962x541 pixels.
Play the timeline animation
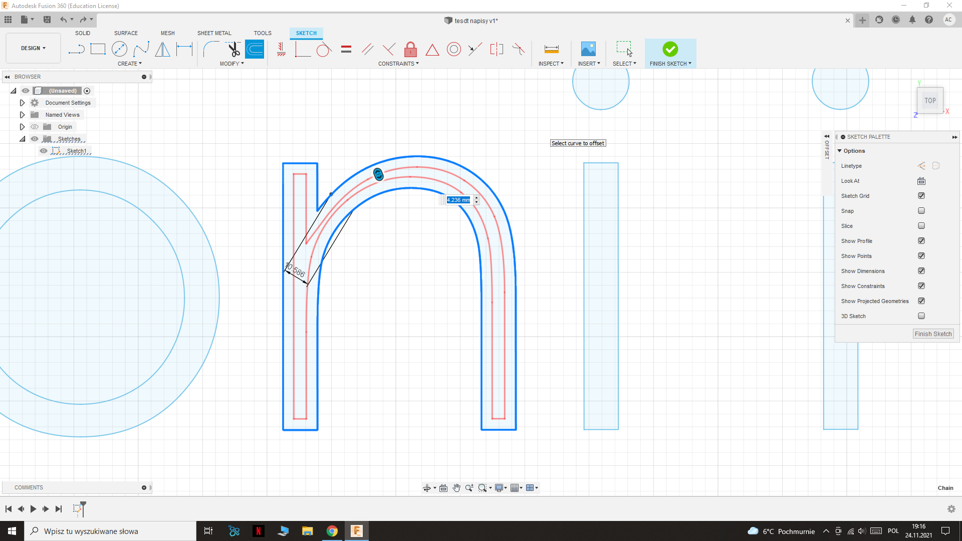click(x=33, y=509)
